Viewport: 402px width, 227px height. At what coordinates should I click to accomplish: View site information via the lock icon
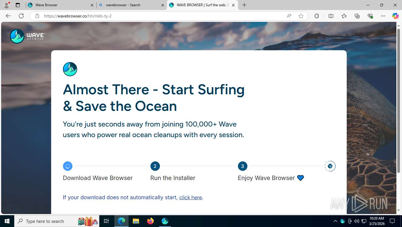pos(37,16)
